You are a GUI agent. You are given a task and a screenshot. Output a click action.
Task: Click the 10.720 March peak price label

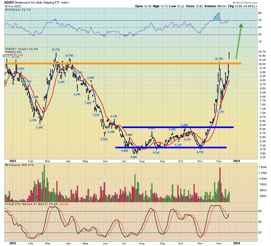pyautogui.click(x=56, y=50)
